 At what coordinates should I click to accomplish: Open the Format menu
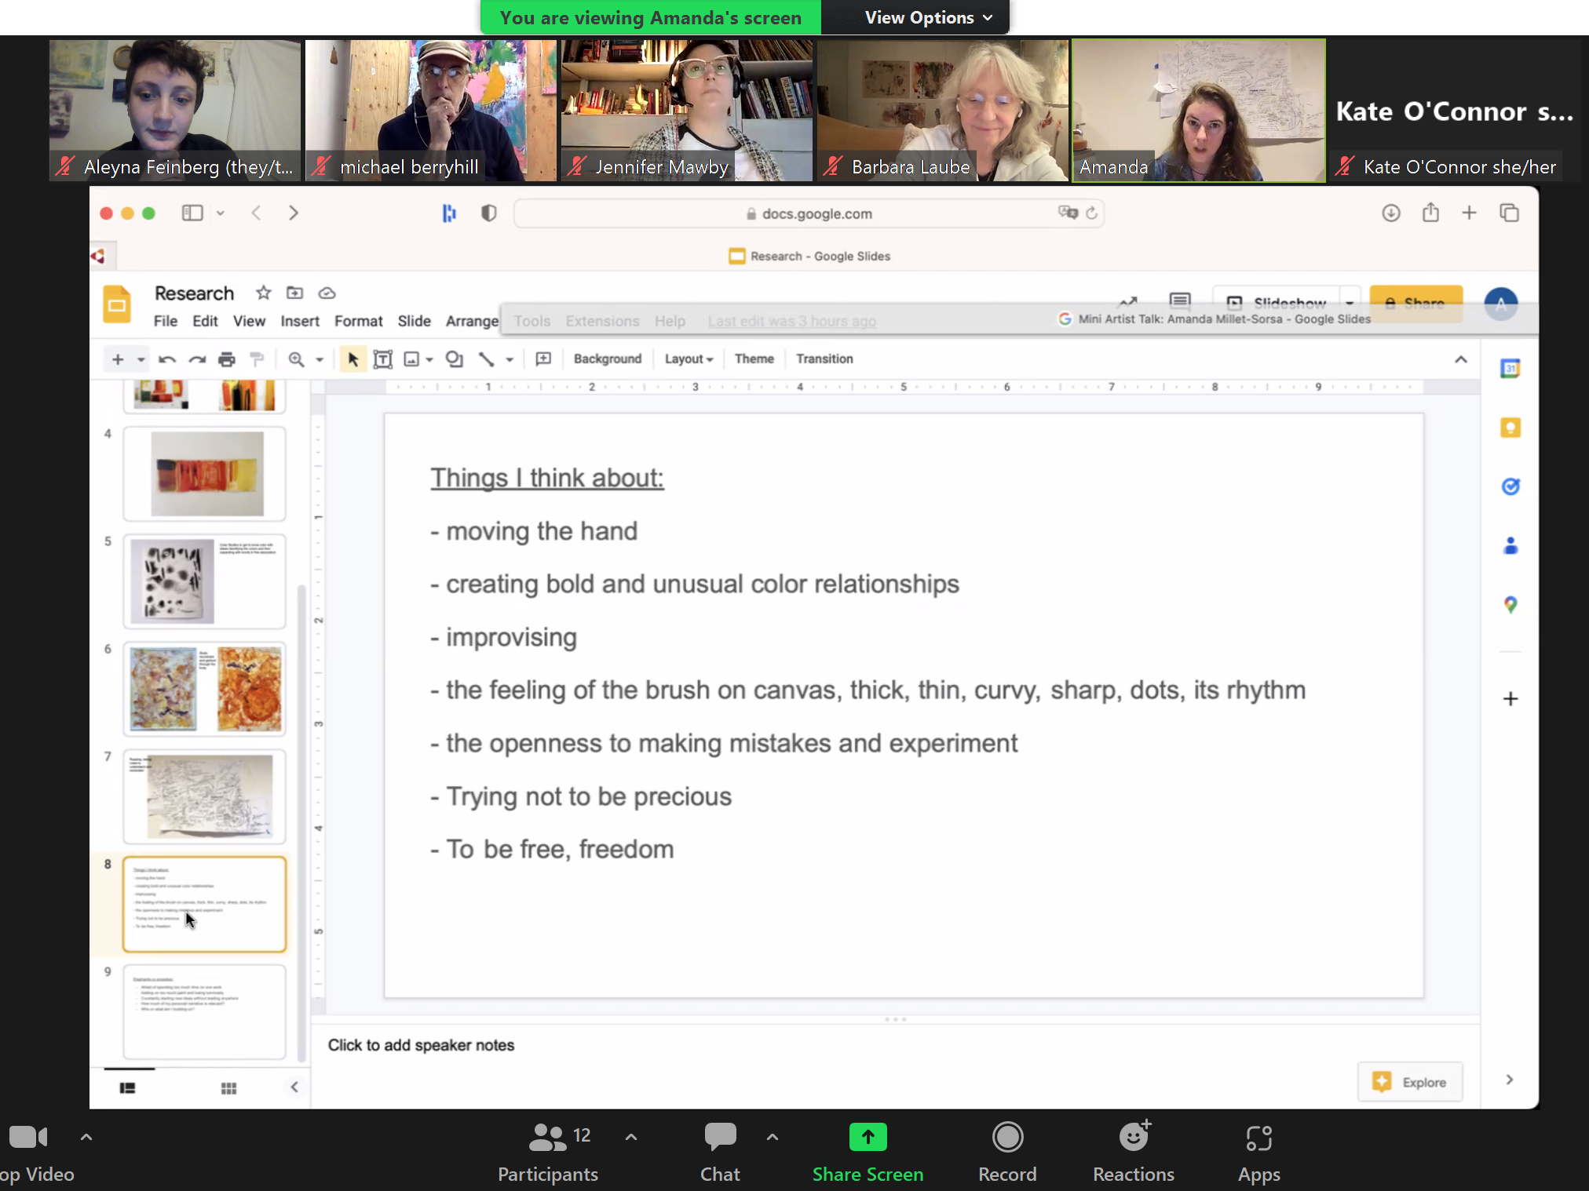[358, 321]
